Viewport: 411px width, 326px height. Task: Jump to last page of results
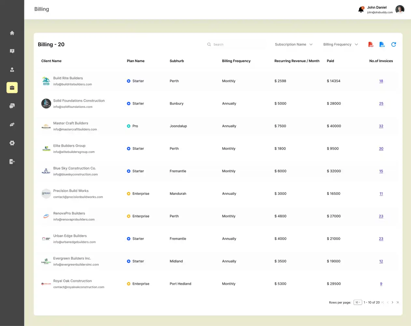click(x=398, y=303)
